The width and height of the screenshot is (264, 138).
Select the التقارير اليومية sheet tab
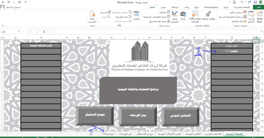(x=193, y=134)
